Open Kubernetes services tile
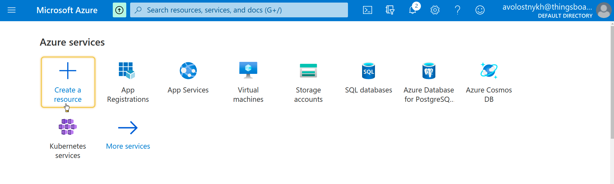The height and width of the screenshot is (184, 614). coord(68,138)
